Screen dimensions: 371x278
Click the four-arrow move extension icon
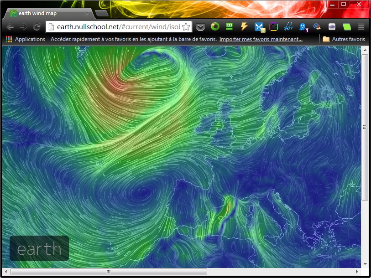coord(273,27)
